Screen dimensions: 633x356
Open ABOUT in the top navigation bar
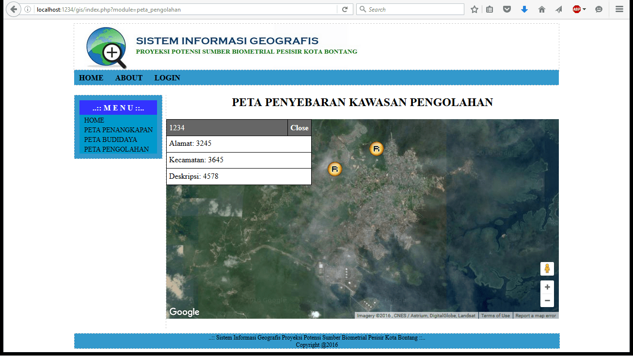click(x=129, y=78)
